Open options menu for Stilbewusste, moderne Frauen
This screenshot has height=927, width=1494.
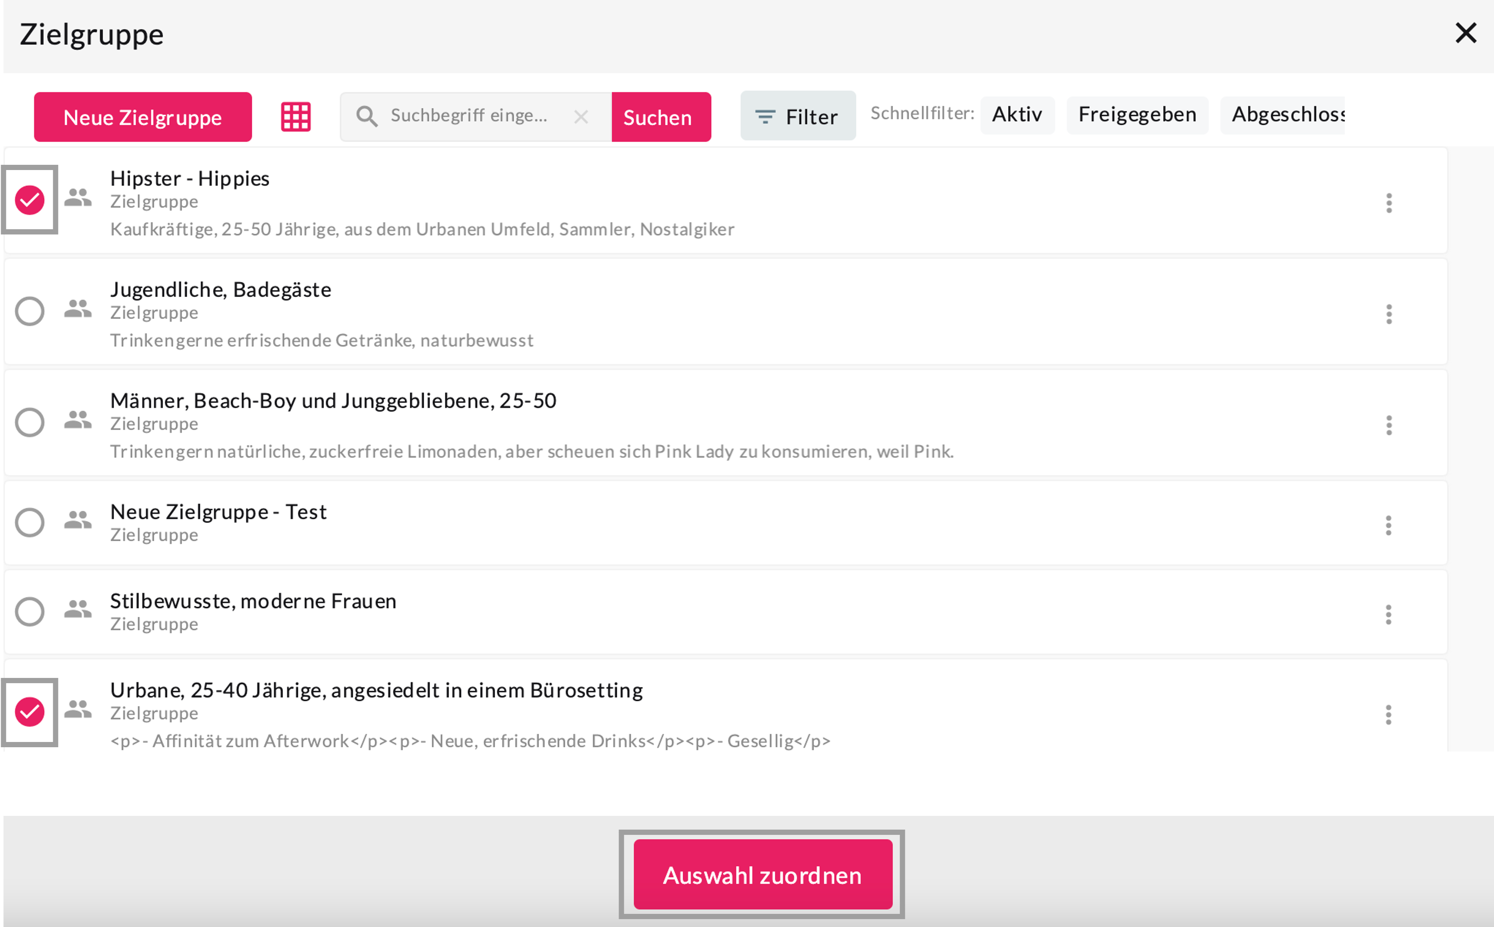(x=1388, y=614)
